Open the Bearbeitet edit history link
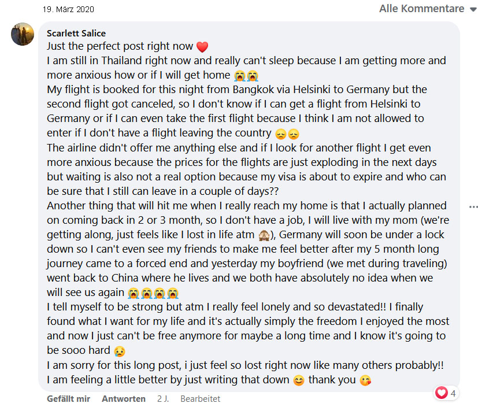 click(x=201, y=399)
